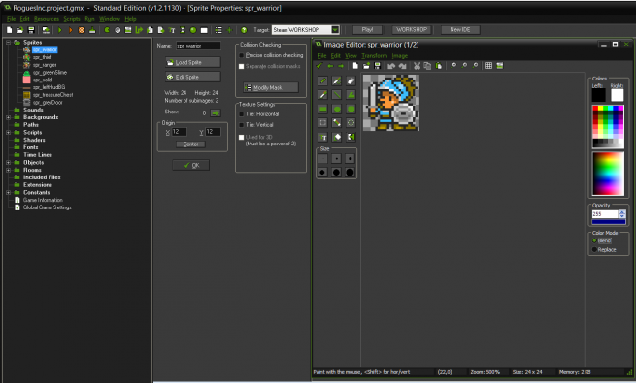The image size is (636, 383).
Task: Select the rounded rectangle tool
Action: (351, 109)
